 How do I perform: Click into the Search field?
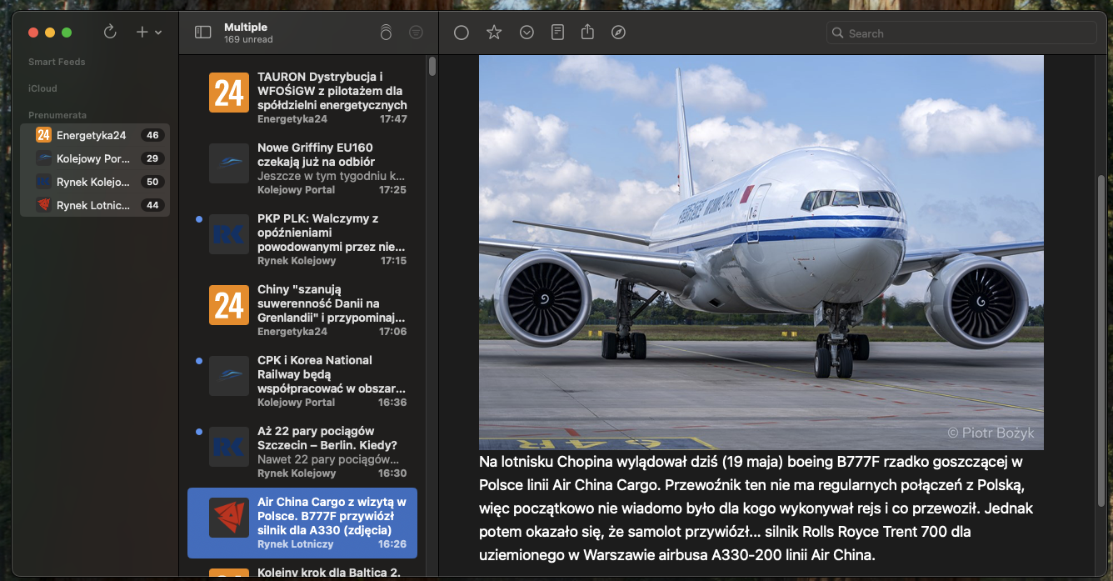966,33
